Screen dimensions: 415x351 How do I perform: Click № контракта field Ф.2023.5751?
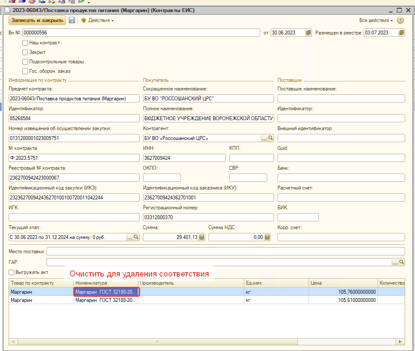(74, 158)
